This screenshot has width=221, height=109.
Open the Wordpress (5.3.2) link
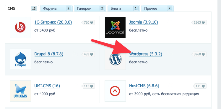[x=146, y=54]
